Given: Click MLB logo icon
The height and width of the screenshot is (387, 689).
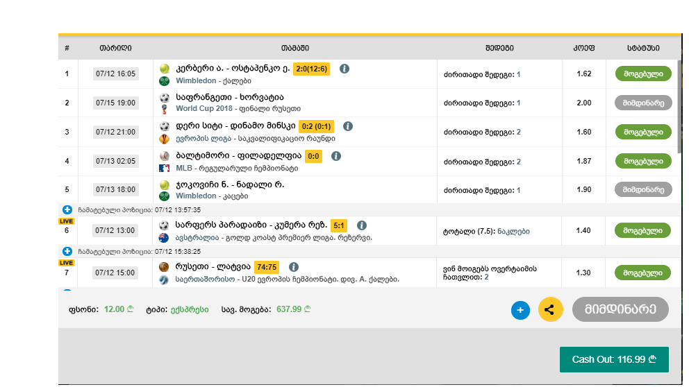Looking at the screenshot, I should pyautogui.click(x=165, y=168).
